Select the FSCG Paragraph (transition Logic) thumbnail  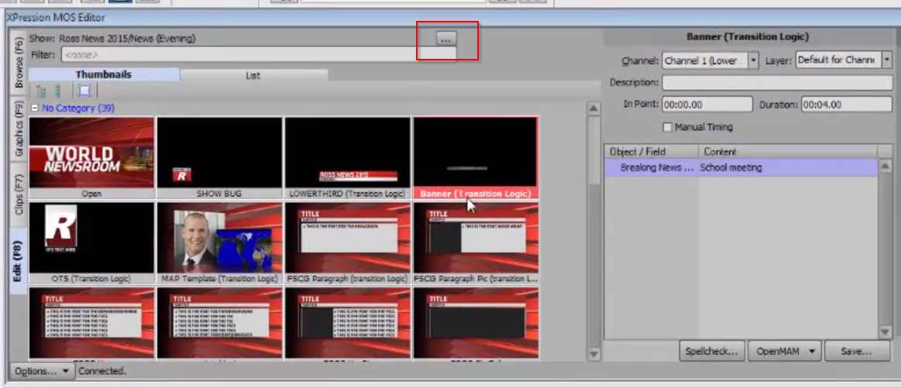click(x=348, y=242)
